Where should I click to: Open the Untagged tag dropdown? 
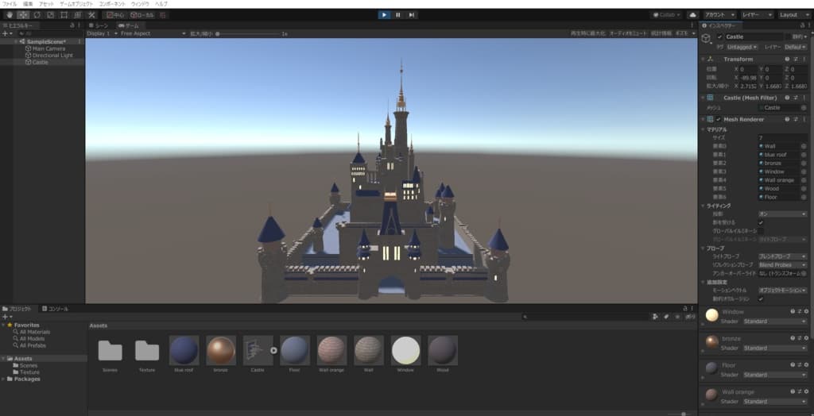pos(742,47)
